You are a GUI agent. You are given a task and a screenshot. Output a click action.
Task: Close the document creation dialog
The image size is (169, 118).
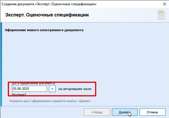click(165, 4)
